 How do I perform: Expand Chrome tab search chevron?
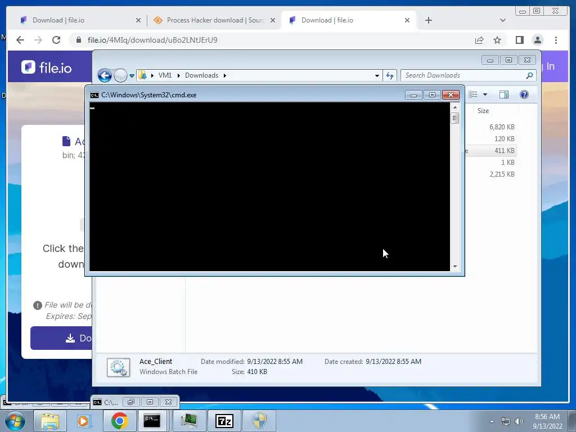502,20
